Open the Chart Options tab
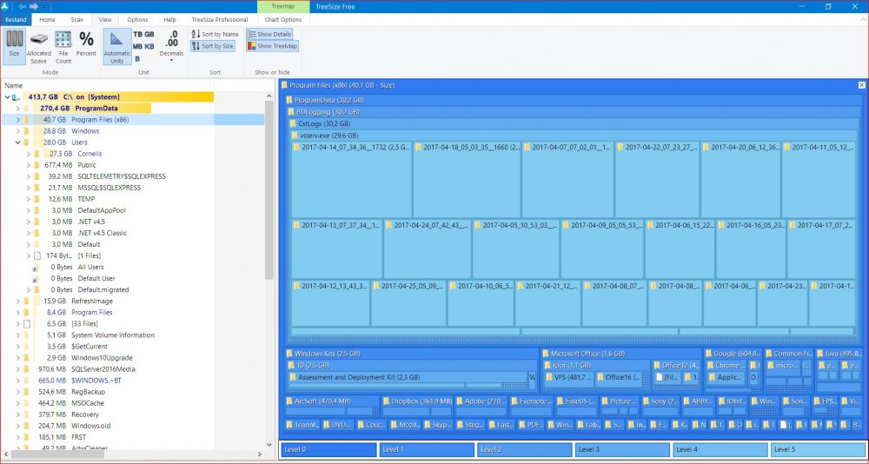Screen dimensions: 869x464 click(283, 19)
